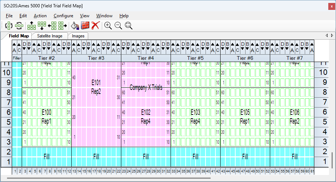The width and height of the screenshot is (336, 182).
Task: Click bottom column number 33
Action: 174,171
